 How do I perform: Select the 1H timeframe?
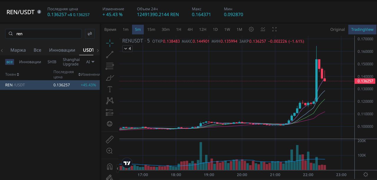point(178,29)
